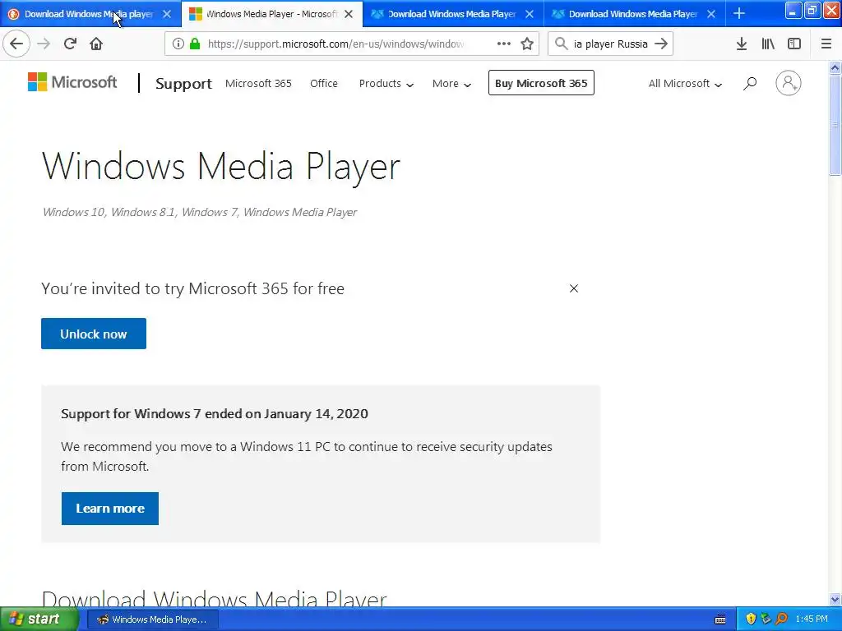The height and width of the screenshot is (631, 842).
Task: Click the scrollbar up arrow
Action: 835,67
